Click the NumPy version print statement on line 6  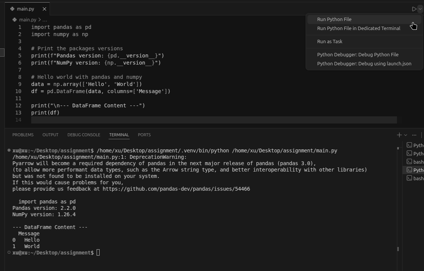(96, 63)
